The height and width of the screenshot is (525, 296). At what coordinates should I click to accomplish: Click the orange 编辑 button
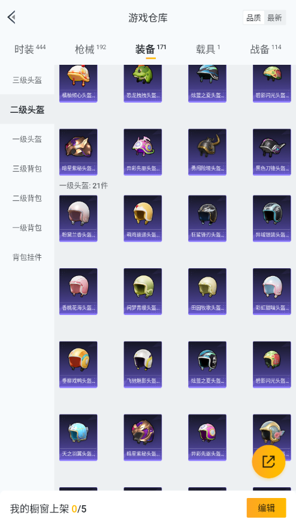(266, 508)
